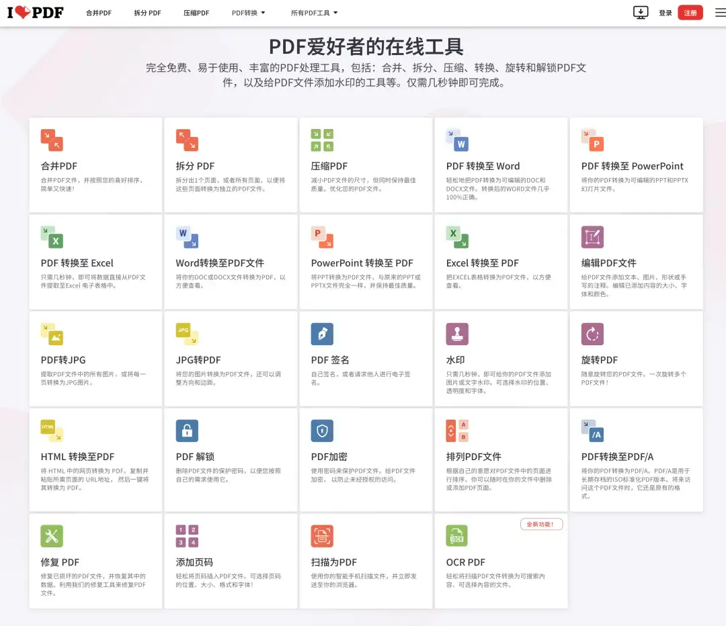Open the JPG转PDF card title
Viewport: 726px width, 626px height.
click(x=198, y=360)
